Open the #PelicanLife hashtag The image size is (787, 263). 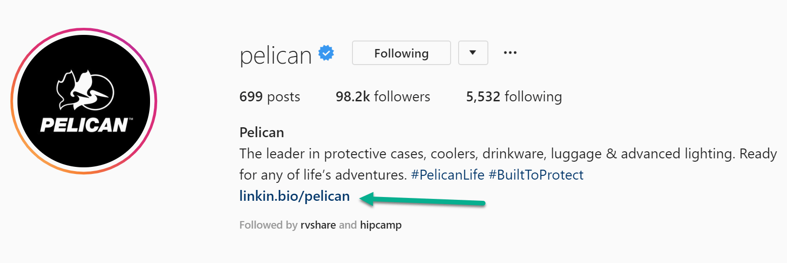pos(448,175)
